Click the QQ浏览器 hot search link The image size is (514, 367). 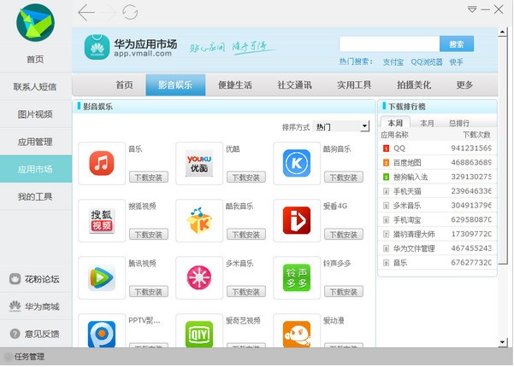[x=427, y=61]
